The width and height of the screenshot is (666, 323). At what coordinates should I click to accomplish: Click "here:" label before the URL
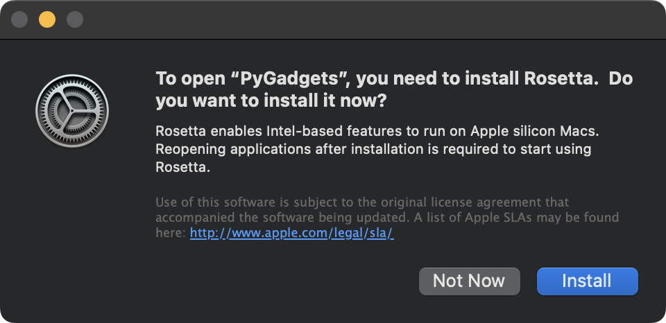[x=171, y=233]
